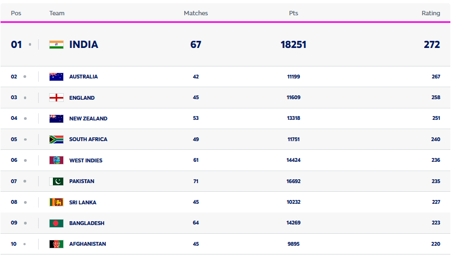Screen dimensions: 452x255
Task: Open the INDIA team link
Action: coord(83,45)
